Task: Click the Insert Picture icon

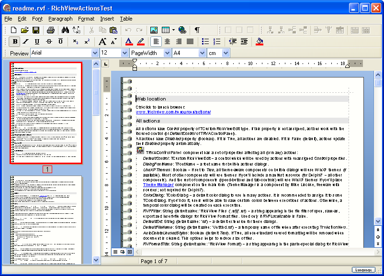Action: click(154, 30)
